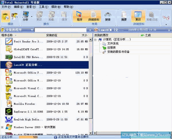Select the Mozilla Firefox icon
The image size is (172, 139).
[x=9, y=104]
